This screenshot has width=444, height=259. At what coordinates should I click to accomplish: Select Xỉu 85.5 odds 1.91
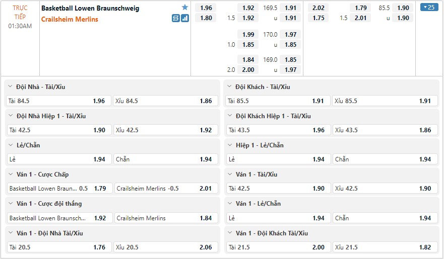click(x=385, y=101)
